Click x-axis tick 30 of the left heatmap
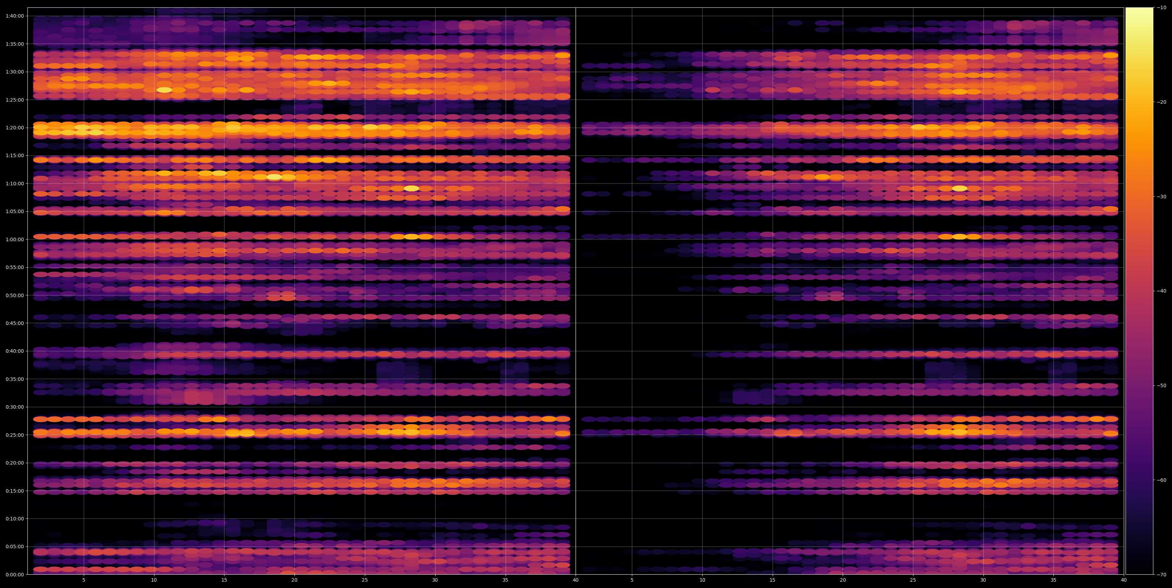Viewport: 1172px width, 588px height. click(x=435, y=580)
